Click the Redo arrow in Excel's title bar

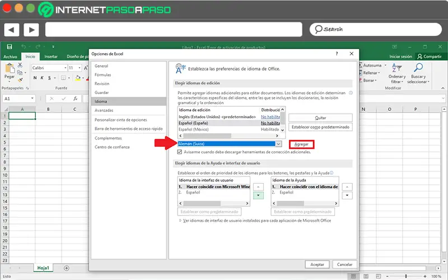coord(38,46)
